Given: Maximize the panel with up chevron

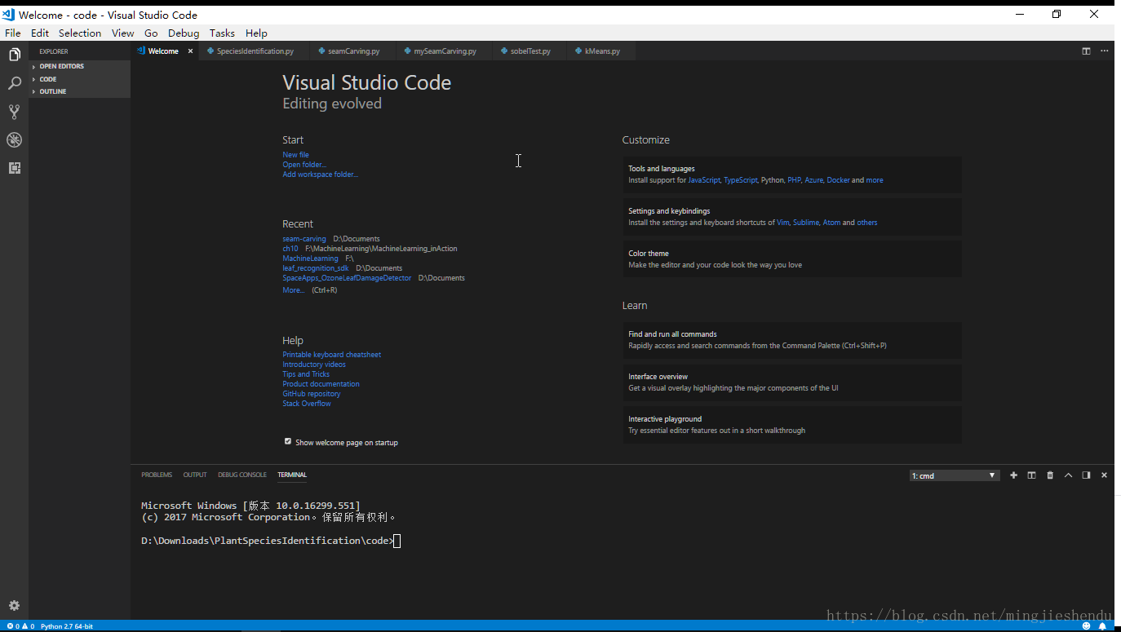Looking at the screenshot, I should click(x=1068, y=475).
